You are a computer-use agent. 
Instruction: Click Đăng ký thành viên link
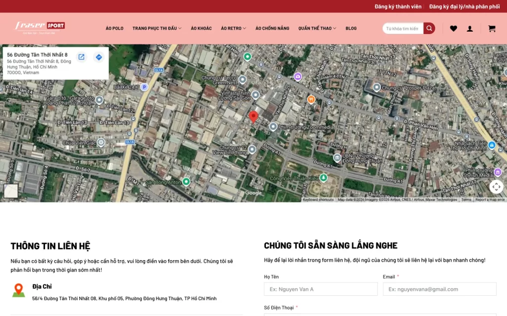point(398,6)
